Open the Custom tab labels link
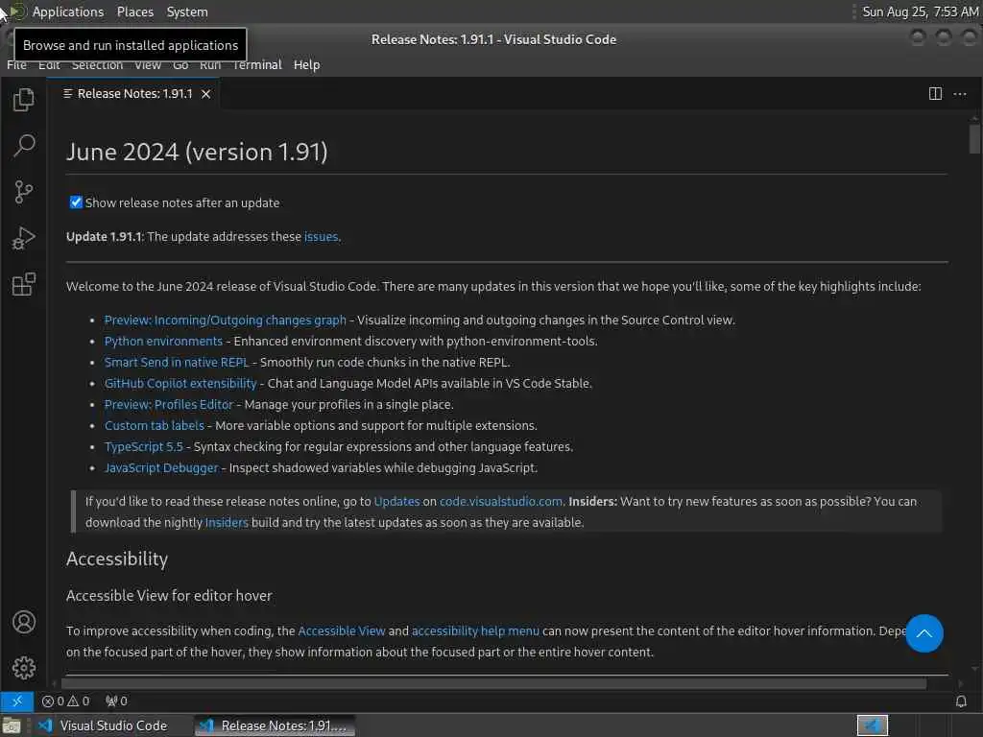The width and height of the screenshot is (983, 737). tap(155, 425)
